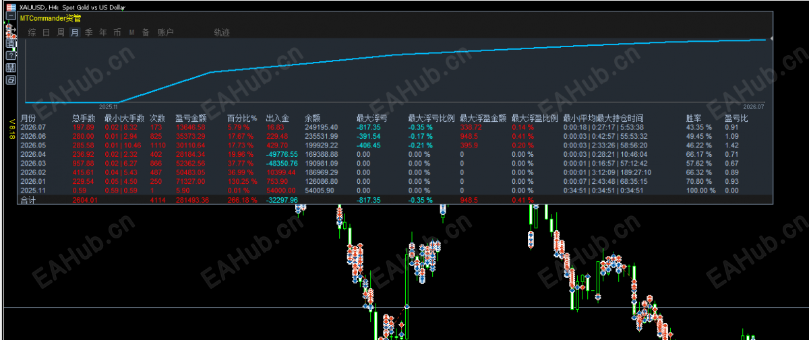
Task: Click the 胜率 column header
Action: point(694,118)
